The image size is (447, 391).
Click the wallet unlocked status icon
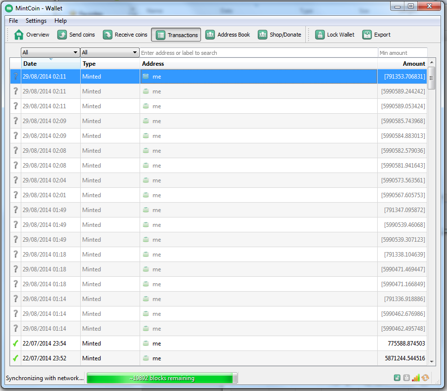click(397, 378)
